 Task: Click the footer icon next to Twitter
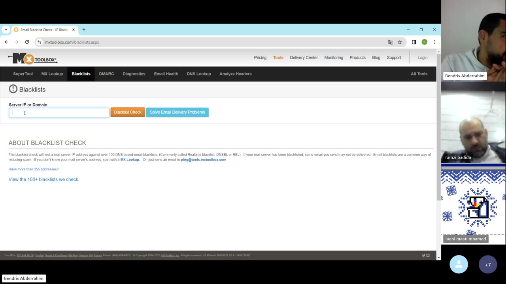(x=428, y=255)
